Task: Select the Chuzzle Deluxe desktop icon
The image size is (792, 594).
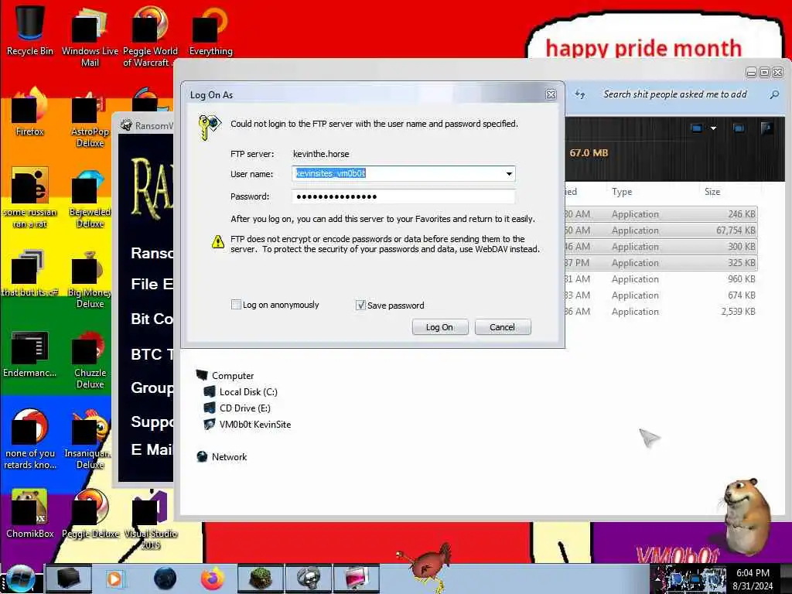Action: [x=90, y=360]
